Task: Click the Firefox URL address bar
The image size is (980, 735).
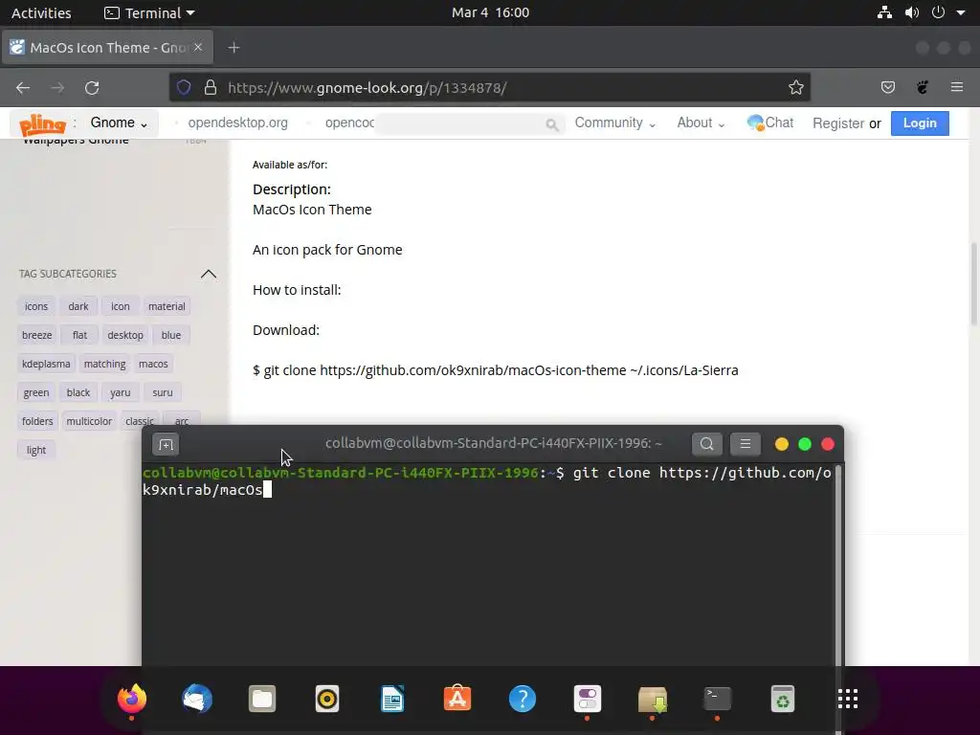Action: pyautogui.click(x=490, y=87)
